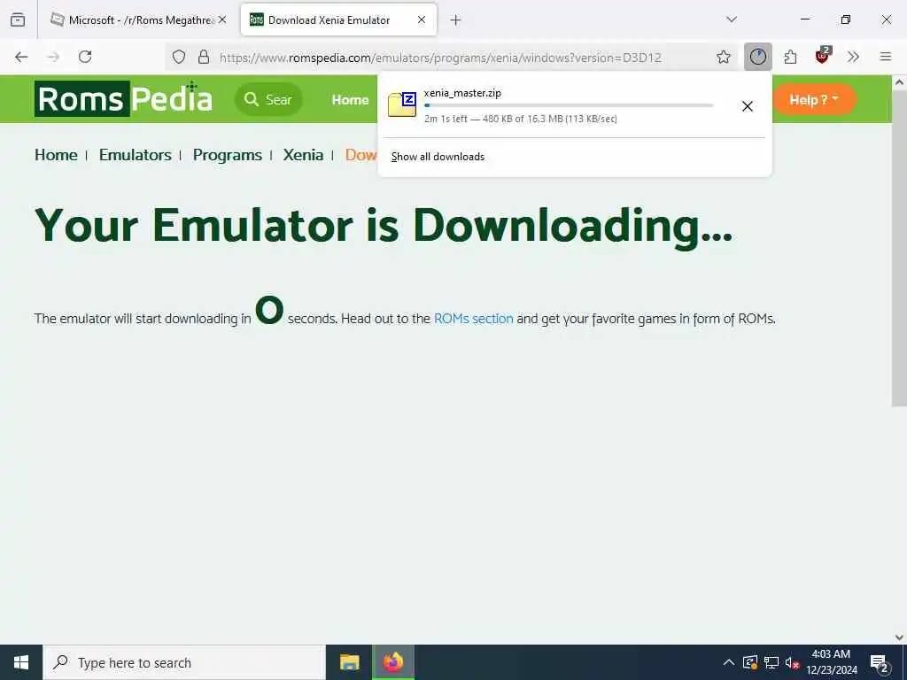This screenshot has width=907, height=680.
Task: Open the Firefox application menu
Action: 886,57
